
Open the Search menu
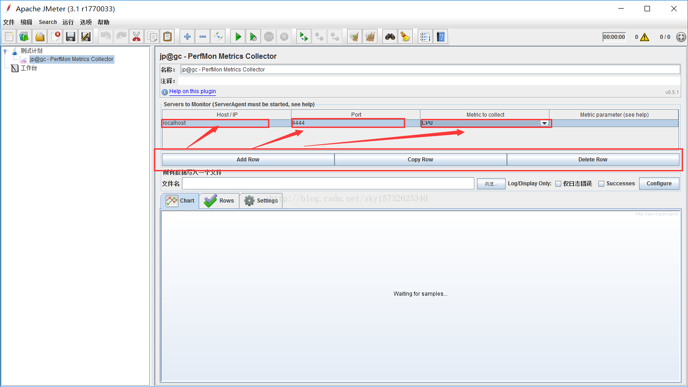tap(48, 22)
